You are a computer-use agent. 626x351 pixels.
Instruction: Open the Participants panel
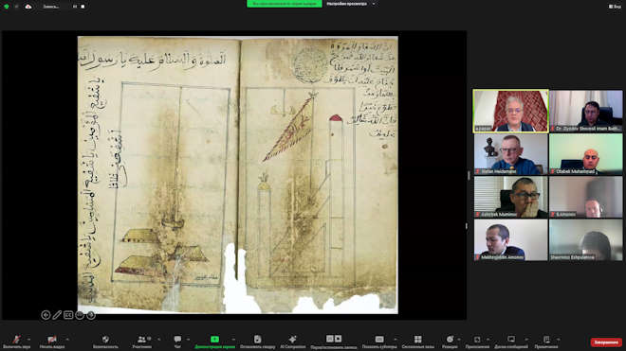141,340
